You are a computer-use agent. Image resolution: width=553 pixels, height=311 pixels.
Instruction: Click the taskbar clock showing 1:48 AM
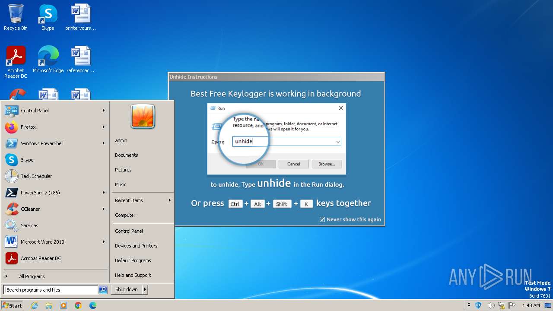tap(531, 305)
